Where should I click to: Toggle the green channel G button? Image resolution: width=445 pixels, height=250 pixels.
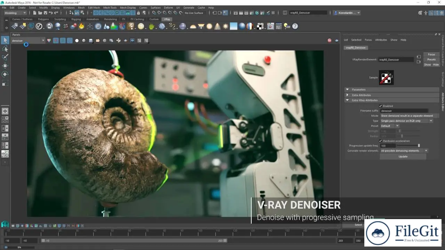[x=63, y=41]
